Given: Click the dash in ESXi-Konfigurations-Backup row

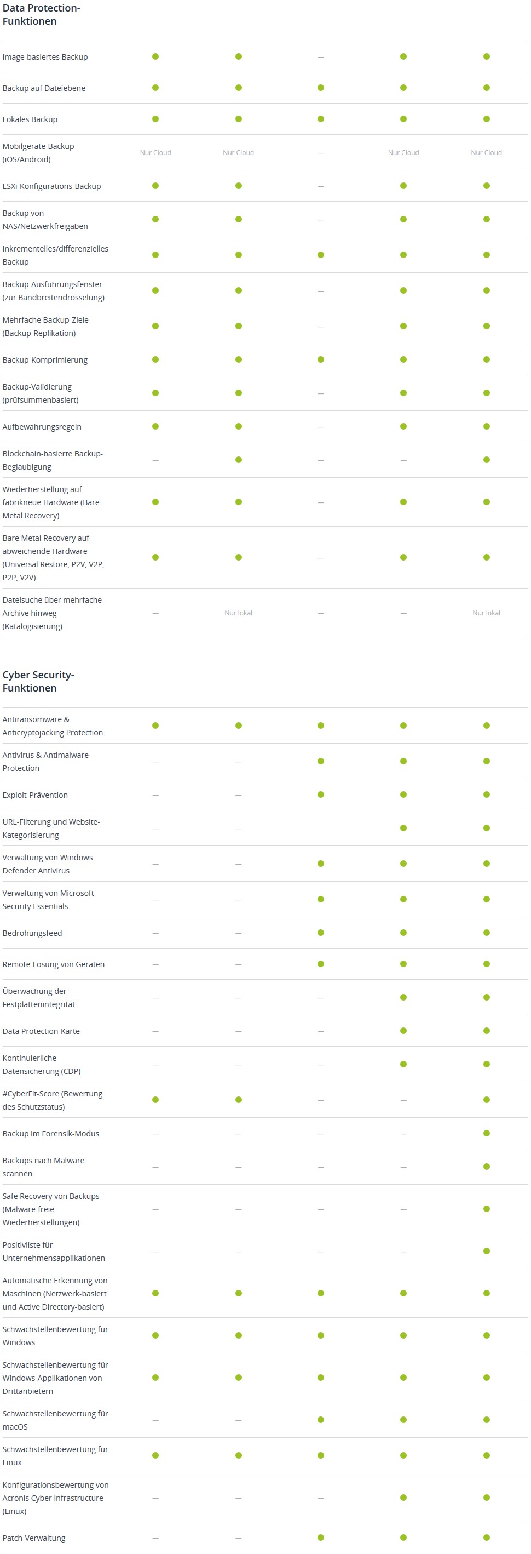Looking at the screenshot, I should tap(321, 186).
